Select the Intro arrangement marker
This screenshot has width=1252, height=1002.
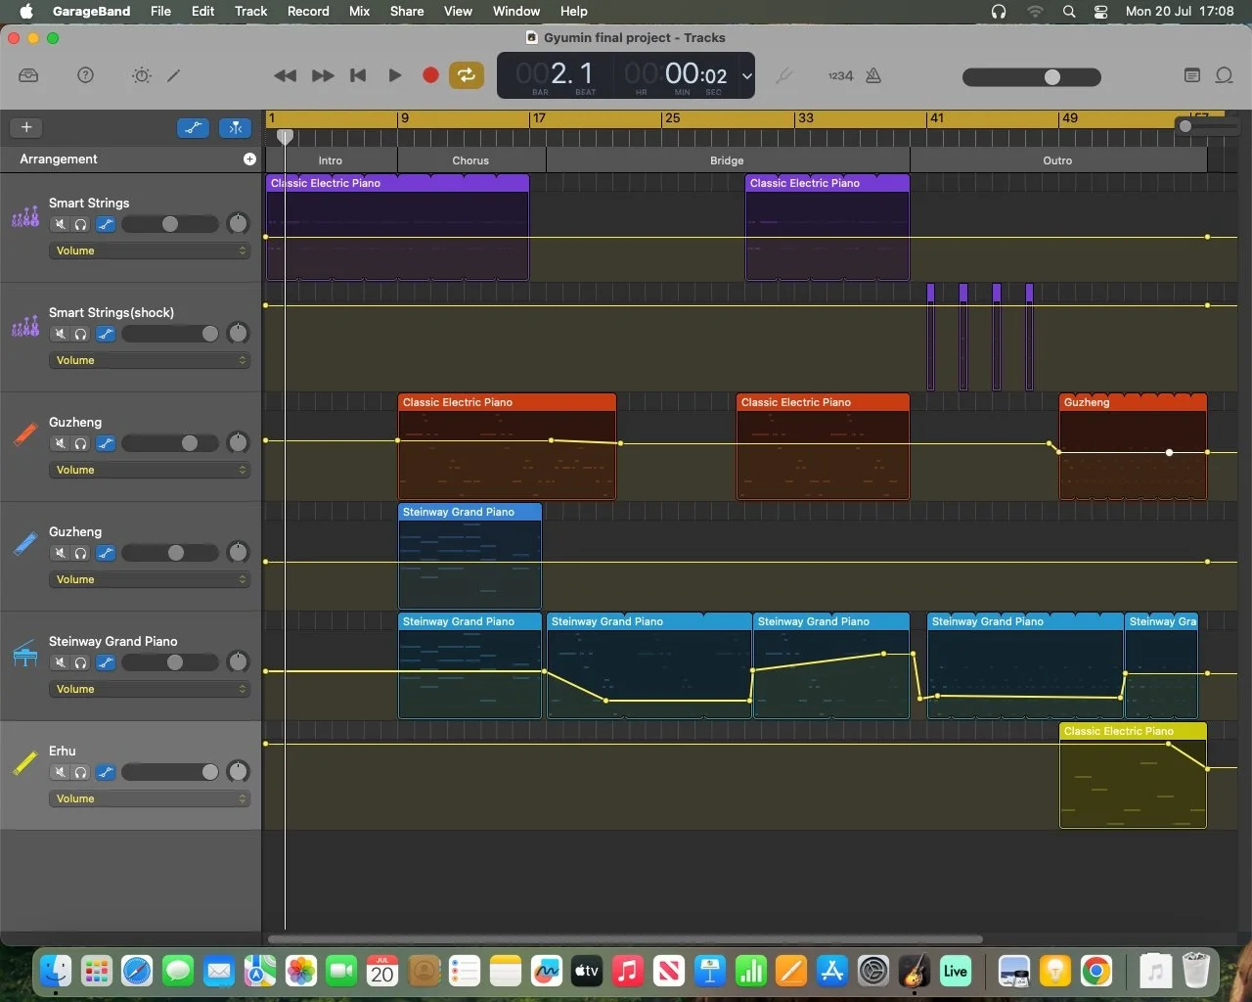[x=331, y=160]
